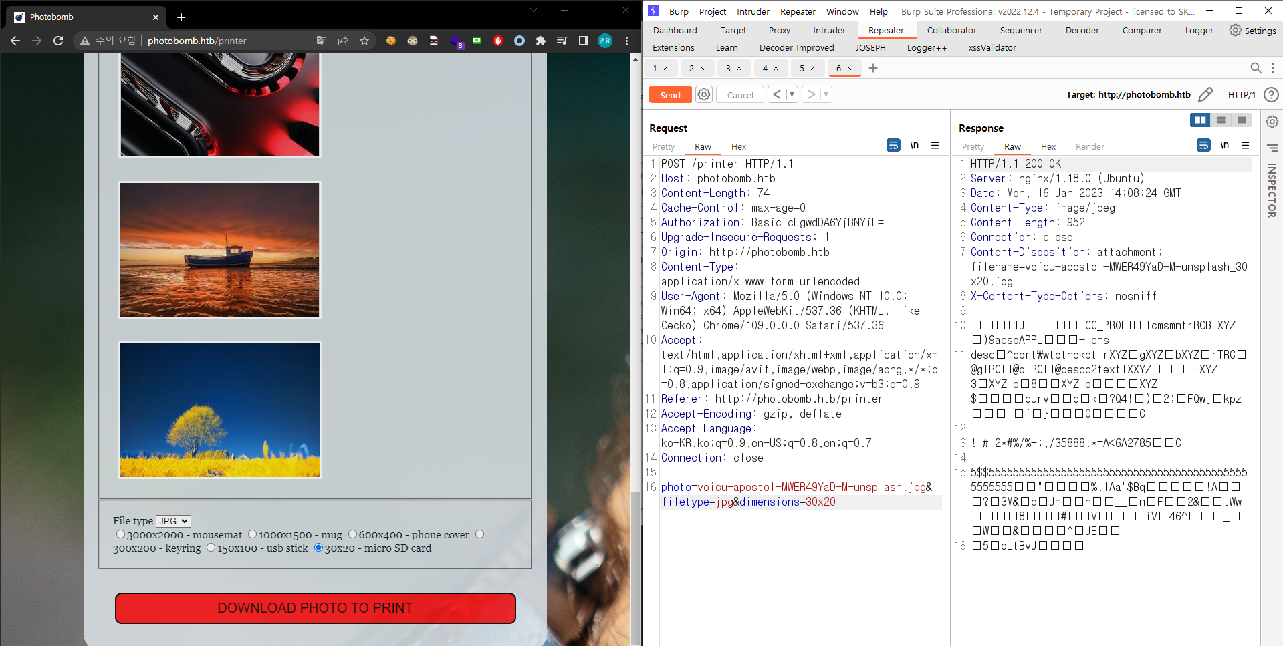Open the Chrome three-dot menu
This screenshot has height=646, width=1283.
tap(626, 41)
